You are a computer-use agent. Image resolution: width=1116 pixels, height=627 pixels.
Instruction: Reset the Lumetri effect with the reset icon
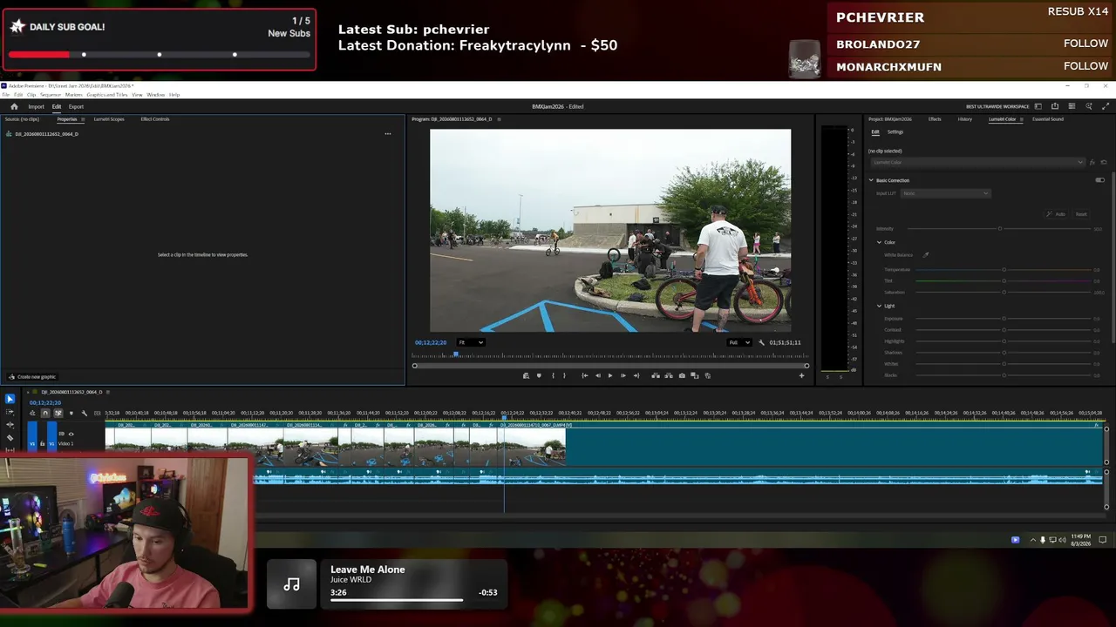1103,163
